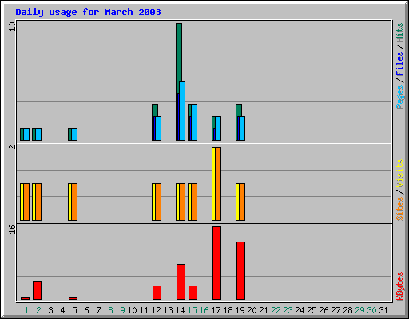Image resolution: width=409 pixels, height=319 pixels.
Task: Click the sites/visits bars for day 1
Action: [25, 202]
